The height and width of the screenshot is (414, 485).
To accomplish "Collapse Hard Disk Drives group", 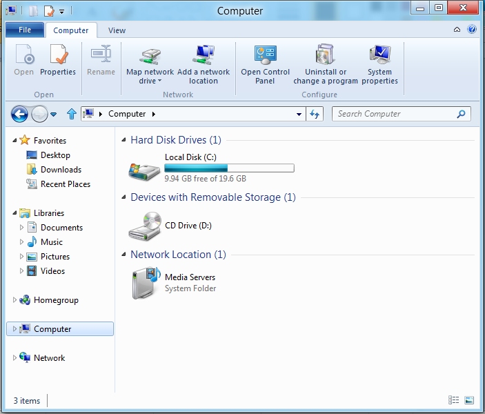I will point(123,140).
